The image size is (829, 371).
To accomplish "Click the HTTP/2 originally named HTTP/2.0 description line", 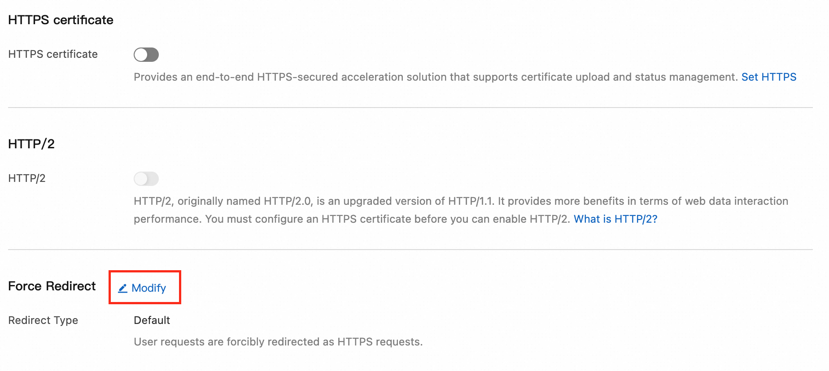I will tap(461, 201).
